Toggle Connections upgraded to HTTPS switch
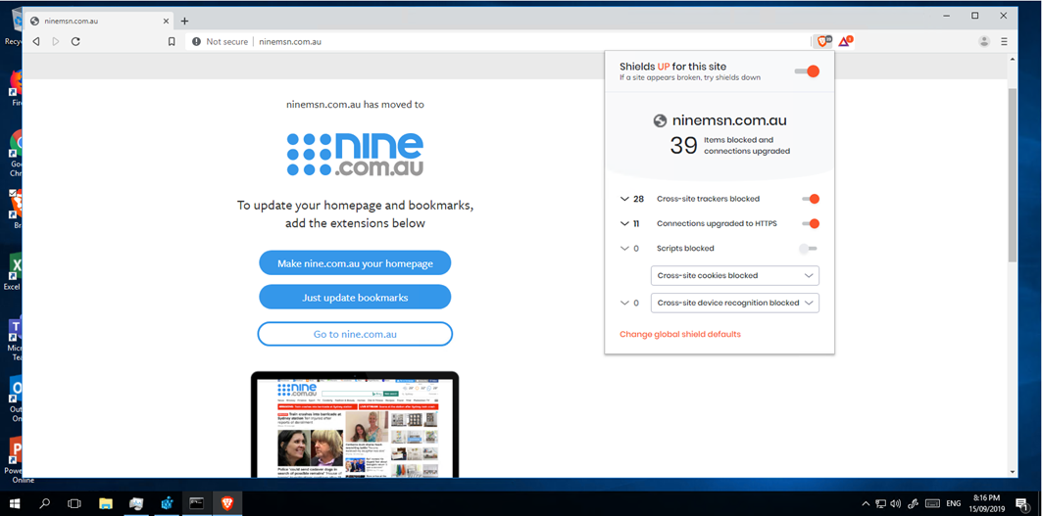Viewport: 1042px width, 516px height. [x=810, y=223]
